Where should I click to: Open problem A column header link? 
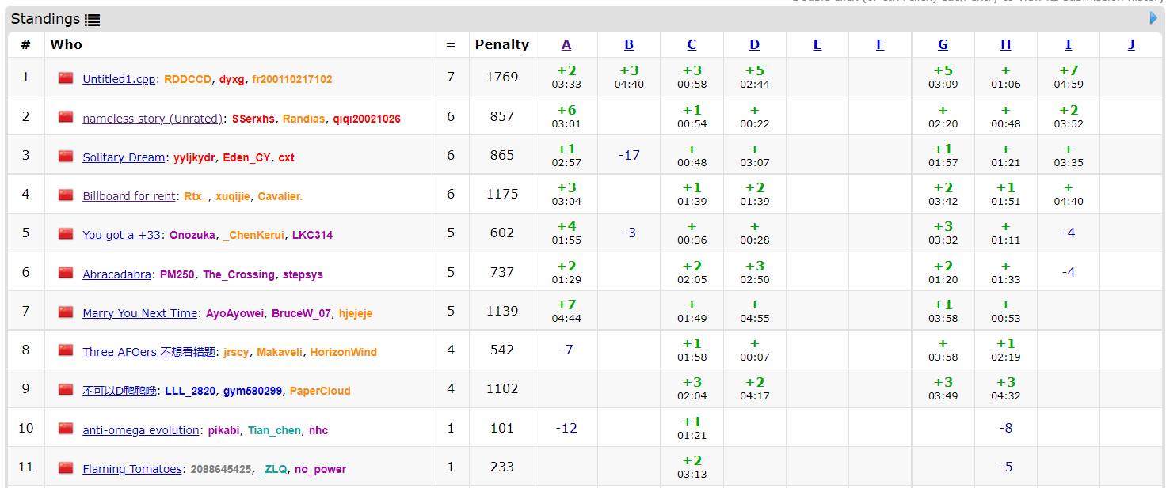click(566, 44)
